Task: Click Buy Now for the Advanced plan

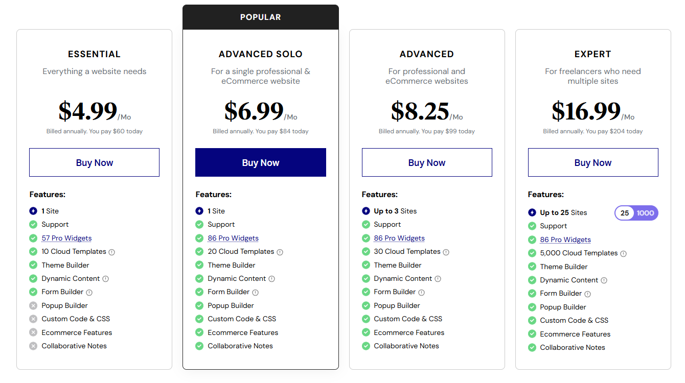Action: point(427,162)
